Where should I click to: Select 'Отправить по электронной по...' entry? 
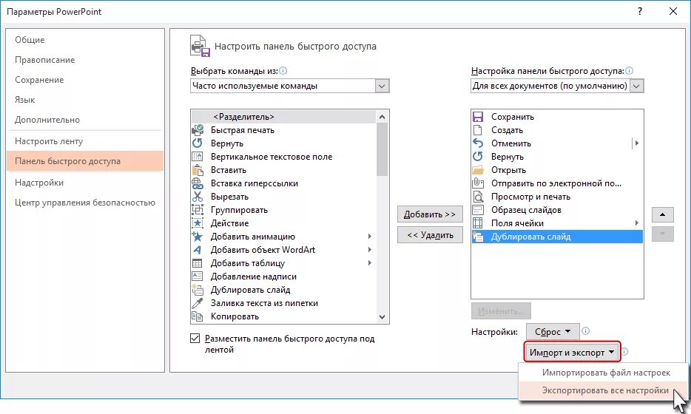(557, 183)
